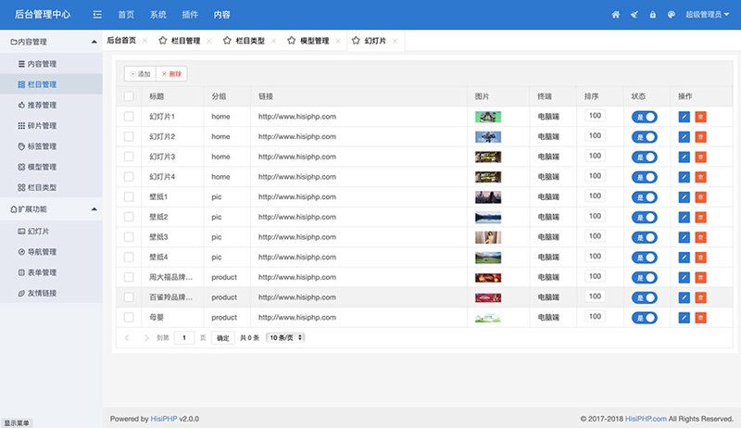Tick the checkbox for 母婴

[129, 318]
